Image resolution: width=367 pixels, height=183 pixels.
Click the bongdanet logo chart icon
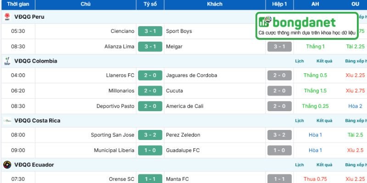(264, 22)
